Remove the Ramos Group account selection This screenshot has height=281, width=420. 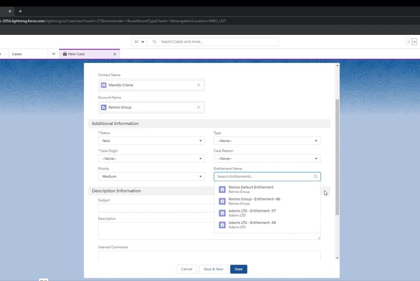[198, 107]
